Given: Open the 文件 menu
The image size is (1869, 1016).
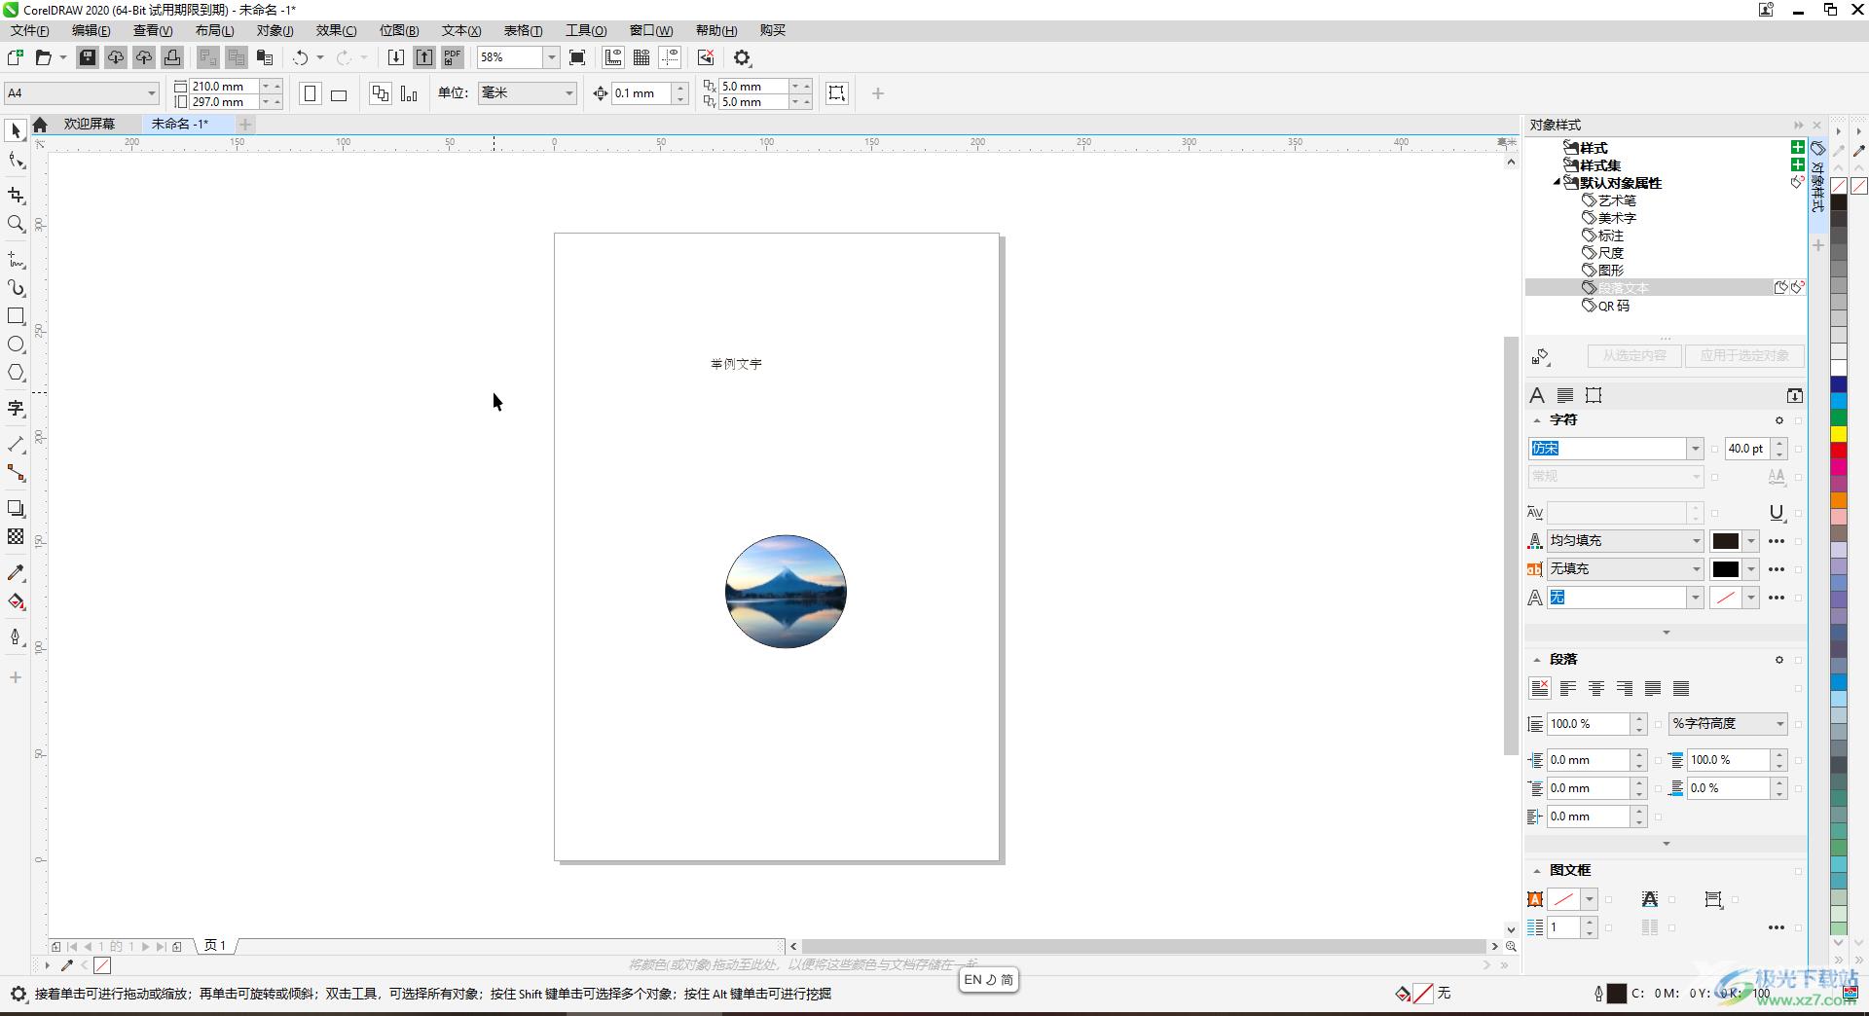Looking at the screenshot, I should 29,30.
